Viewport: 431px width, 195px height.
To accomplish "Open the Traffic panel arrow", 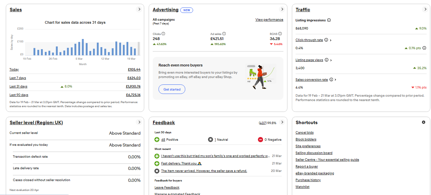I will 425,9.
